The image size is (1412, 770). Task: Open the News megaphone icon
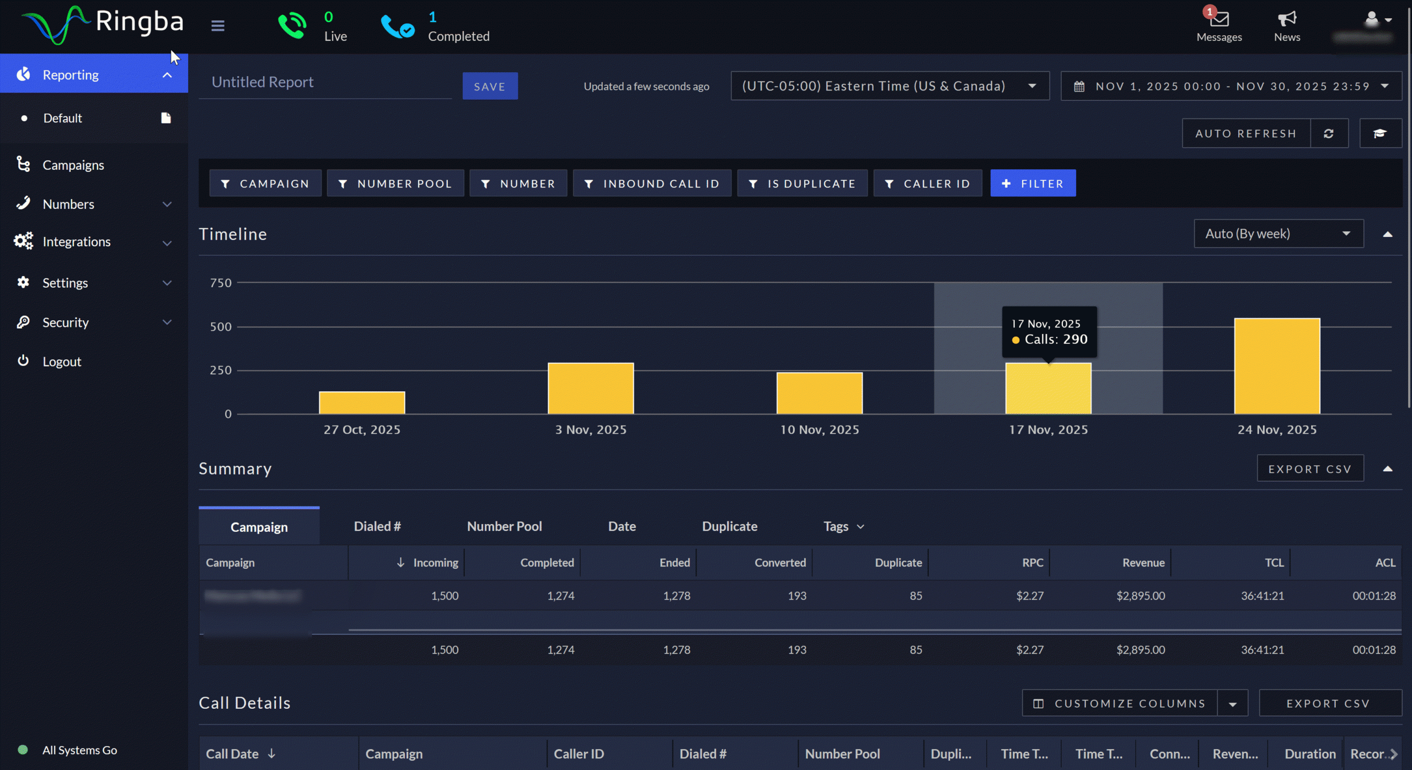pos(1286,19)
